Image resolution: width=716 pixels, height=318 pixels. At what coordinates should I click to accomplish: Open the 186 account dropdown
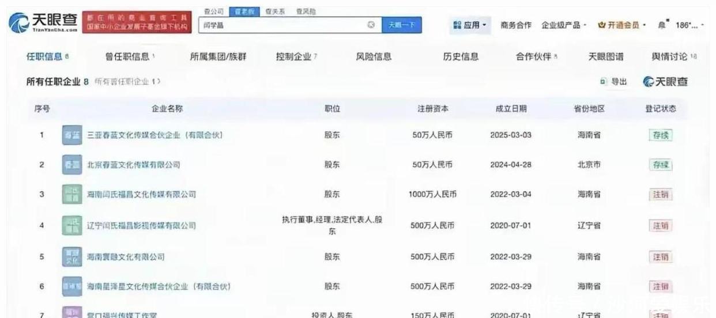689,25
